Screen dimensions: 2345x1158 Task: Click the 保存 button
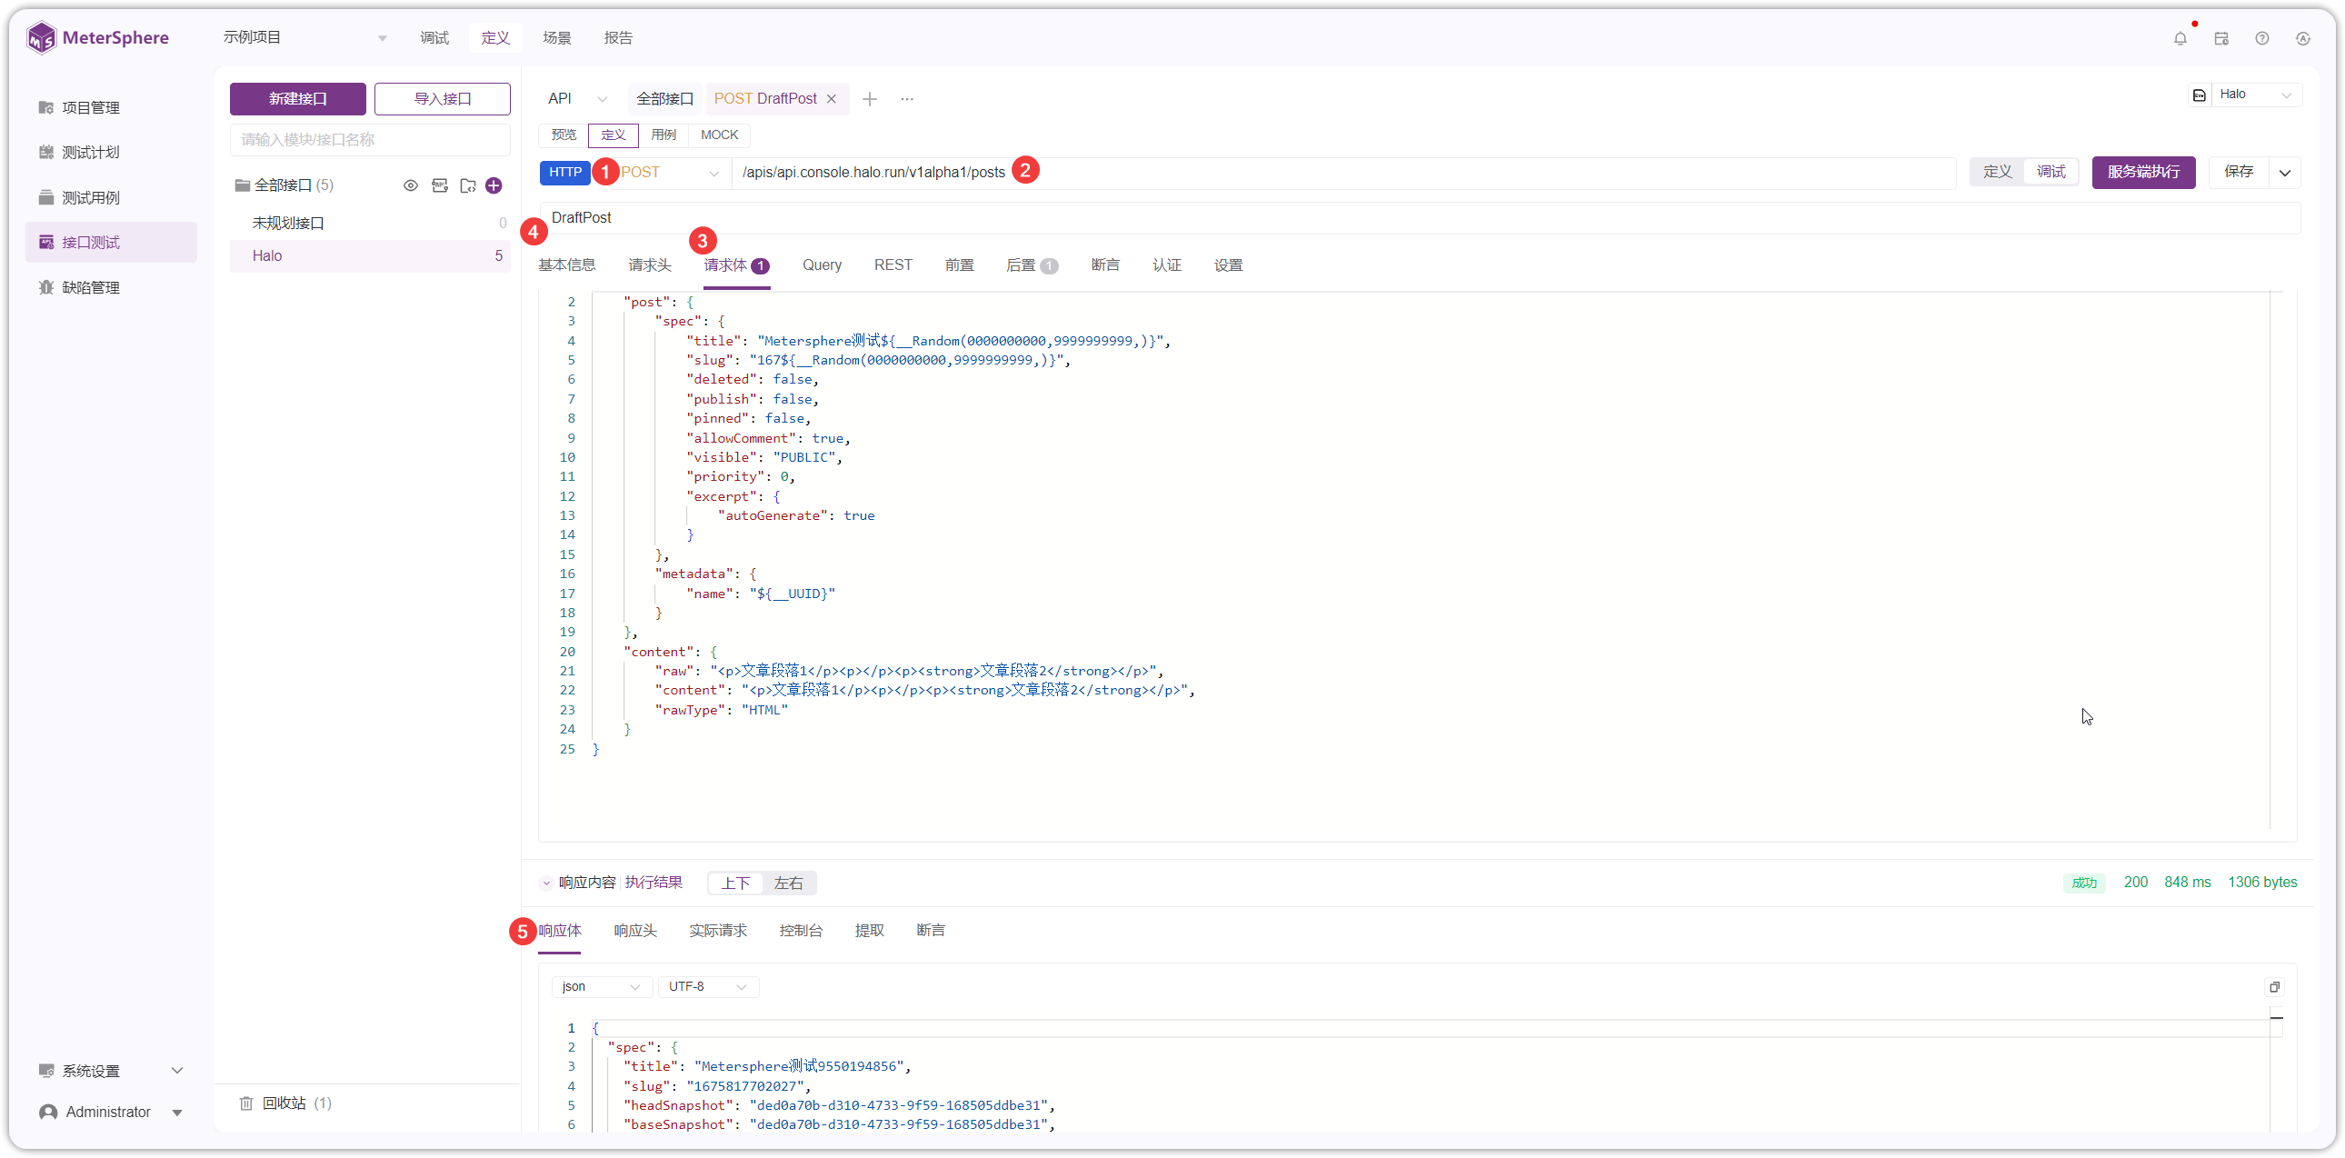[x=2239, y=172]
